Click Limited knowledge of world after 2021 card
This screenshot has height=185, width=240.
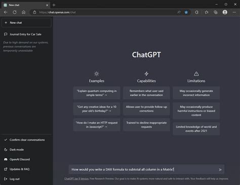point(196,129)
